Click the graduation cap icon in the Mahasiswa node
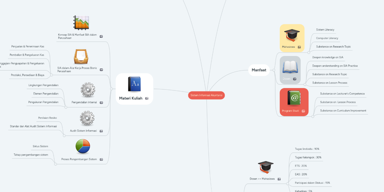The height and width of the screenshot is (192, 384). point(292,35)
